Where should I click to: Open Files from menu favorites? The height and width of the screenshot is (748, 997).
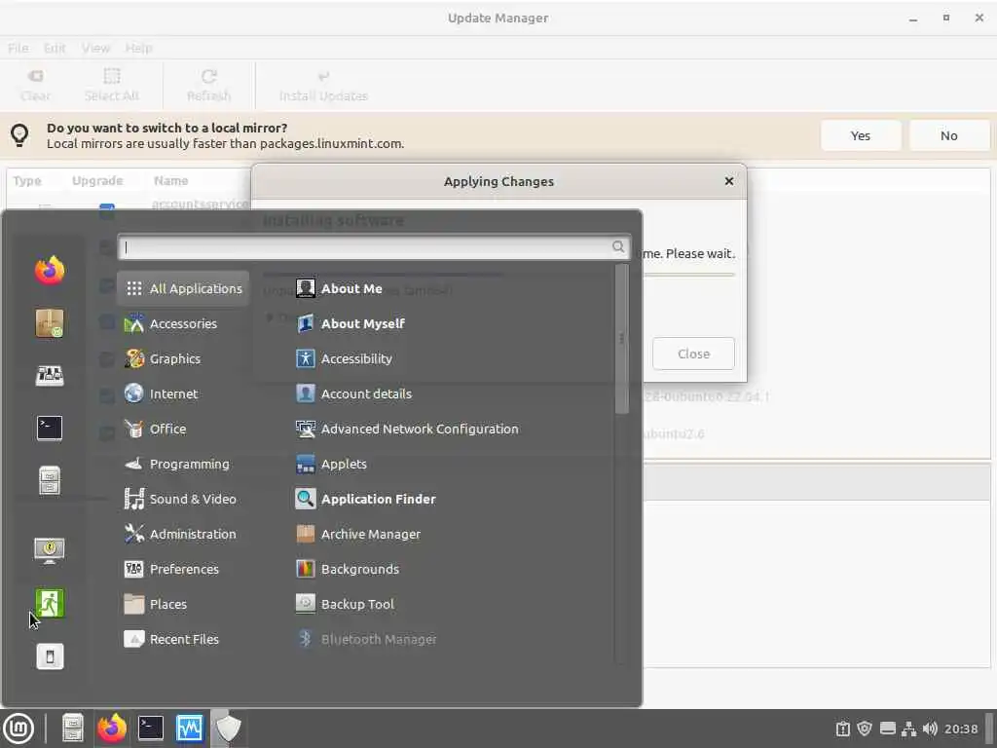[x=50, y=480]
